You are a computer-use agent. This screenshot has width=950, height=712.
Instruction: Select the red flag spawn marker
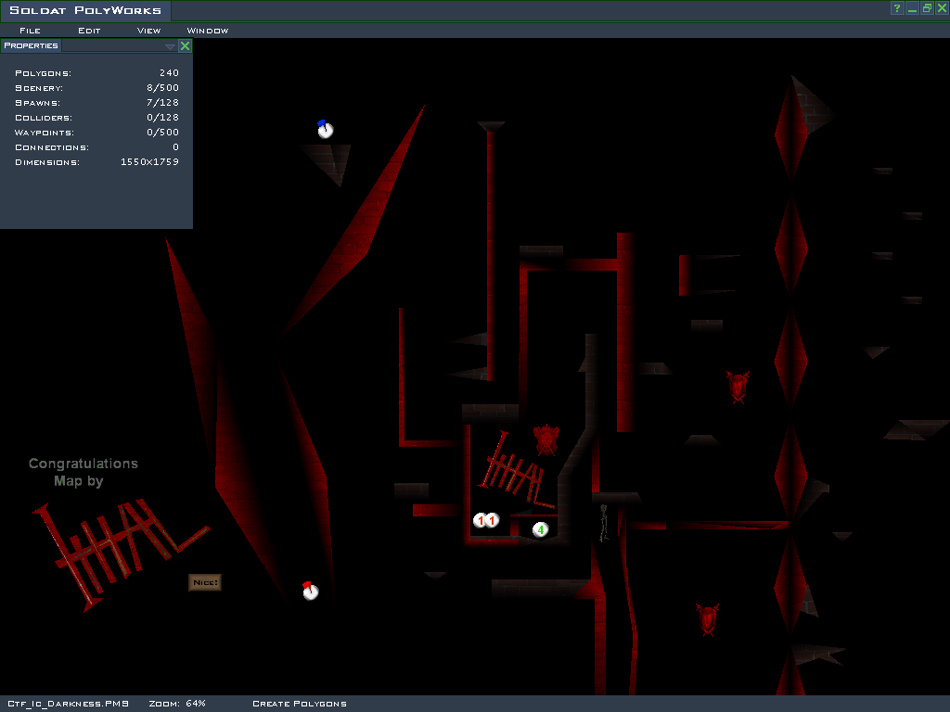[x=310, y=591]
